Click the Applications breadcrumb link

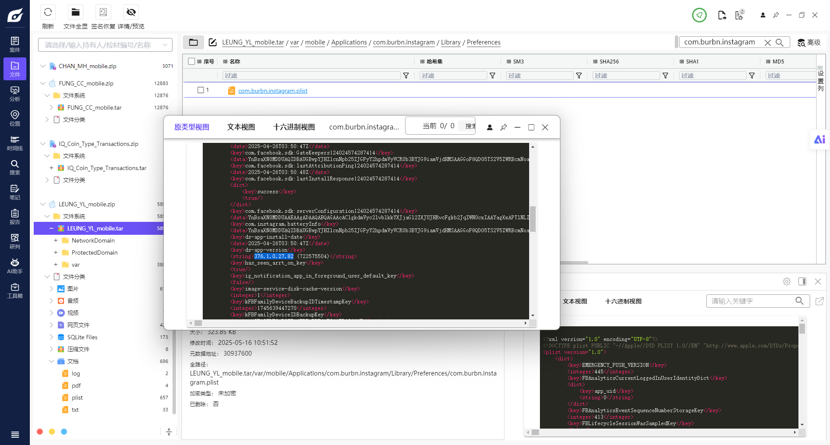pos(349,42)
